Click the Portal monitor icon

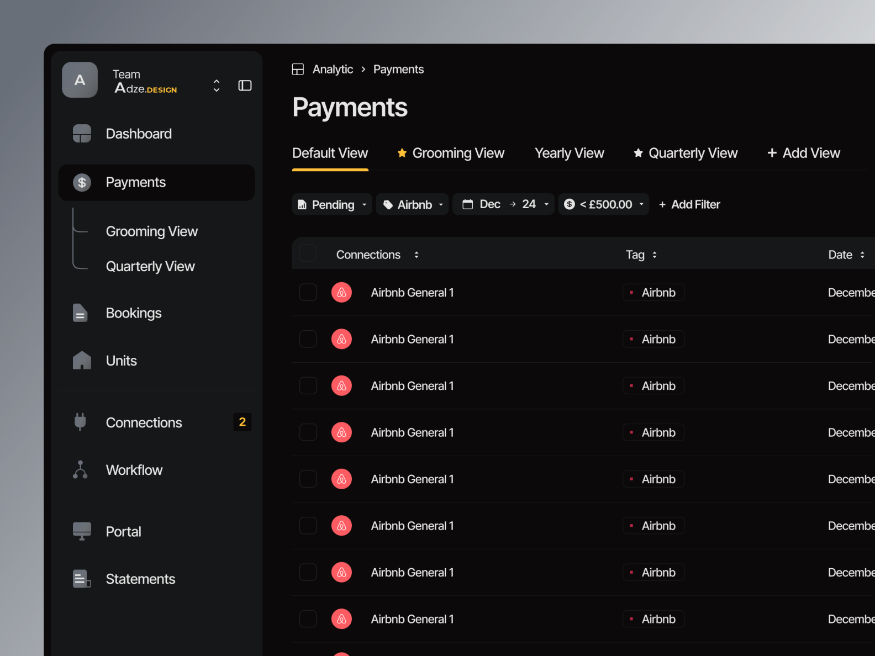coord(82,531)
